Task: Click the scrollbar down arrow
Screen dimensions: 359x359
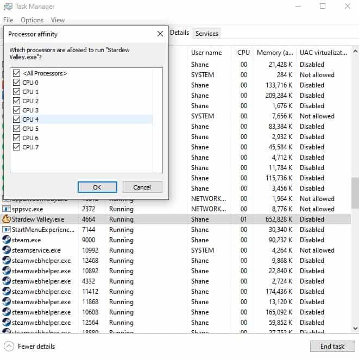Action: [355, 328]
